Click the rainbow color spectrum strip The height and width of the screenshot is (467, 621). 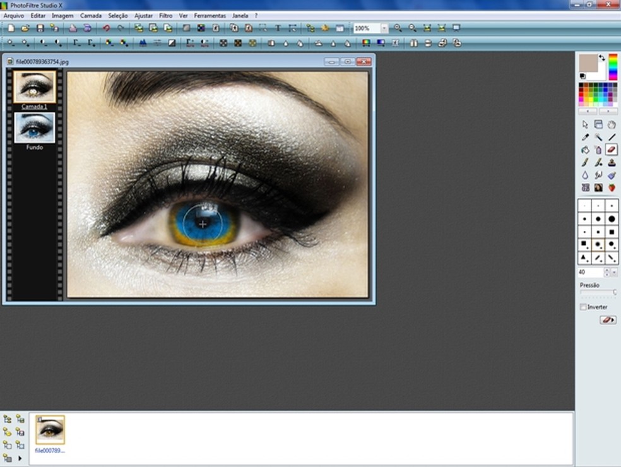[613, 67]
